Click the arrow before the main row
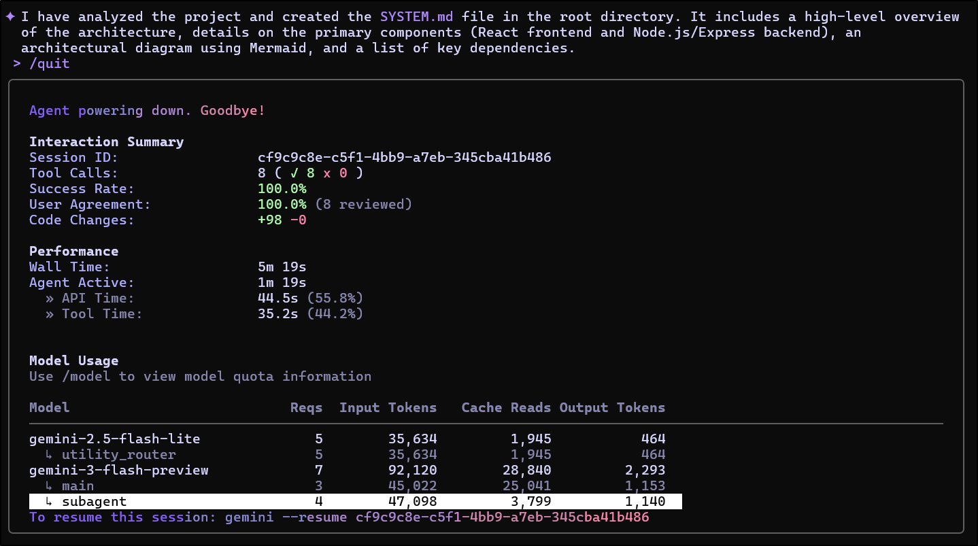Image resolution: width=978 pixels, height=546 pixels. coord(49,486)
